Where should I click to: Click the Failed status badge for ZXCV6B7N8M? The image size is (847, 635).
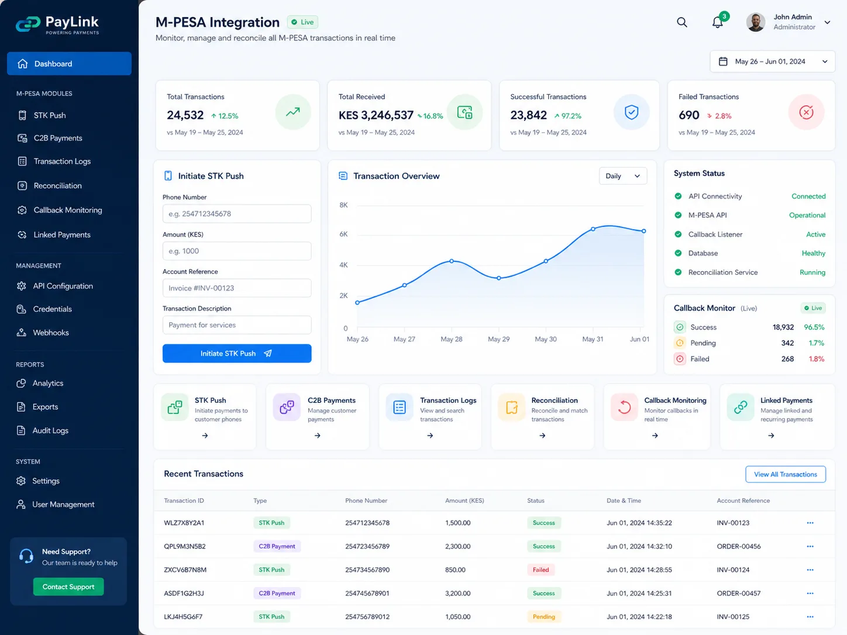[541, 570]
